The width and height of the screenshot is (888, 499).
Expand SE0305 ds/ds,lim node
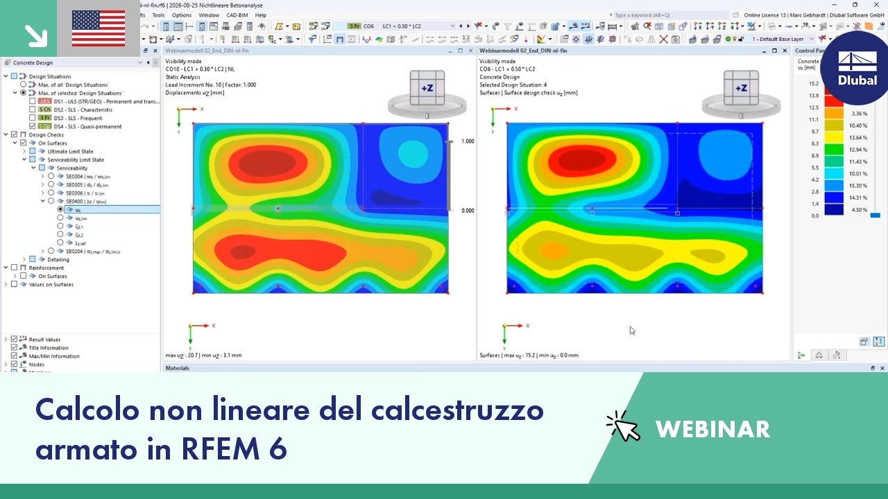point(42,184)
